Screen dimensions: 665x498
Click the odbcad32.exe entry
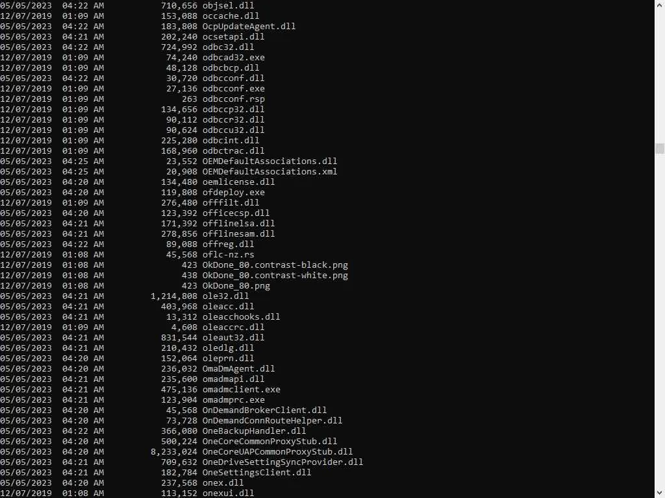[x=233, y=58]
